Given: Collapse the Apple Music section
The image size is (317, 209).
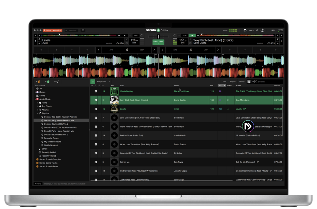Looking at the screenshot, I should (x=35, y=99).
